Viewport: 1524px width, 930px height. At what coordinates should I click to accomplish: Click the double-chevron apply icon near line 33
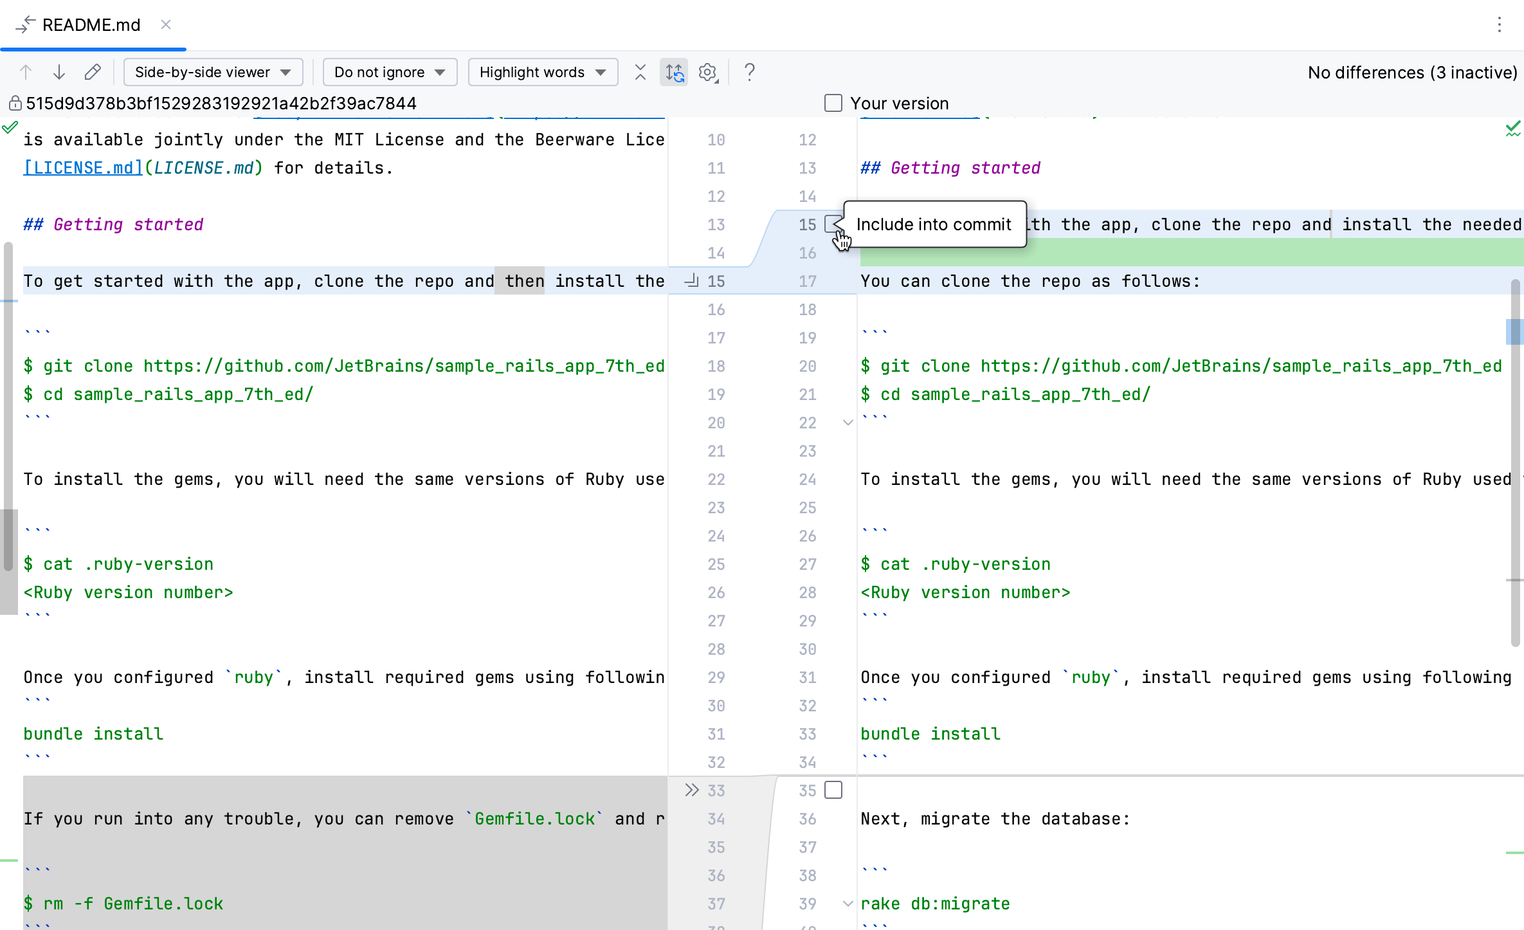point(691,790)
